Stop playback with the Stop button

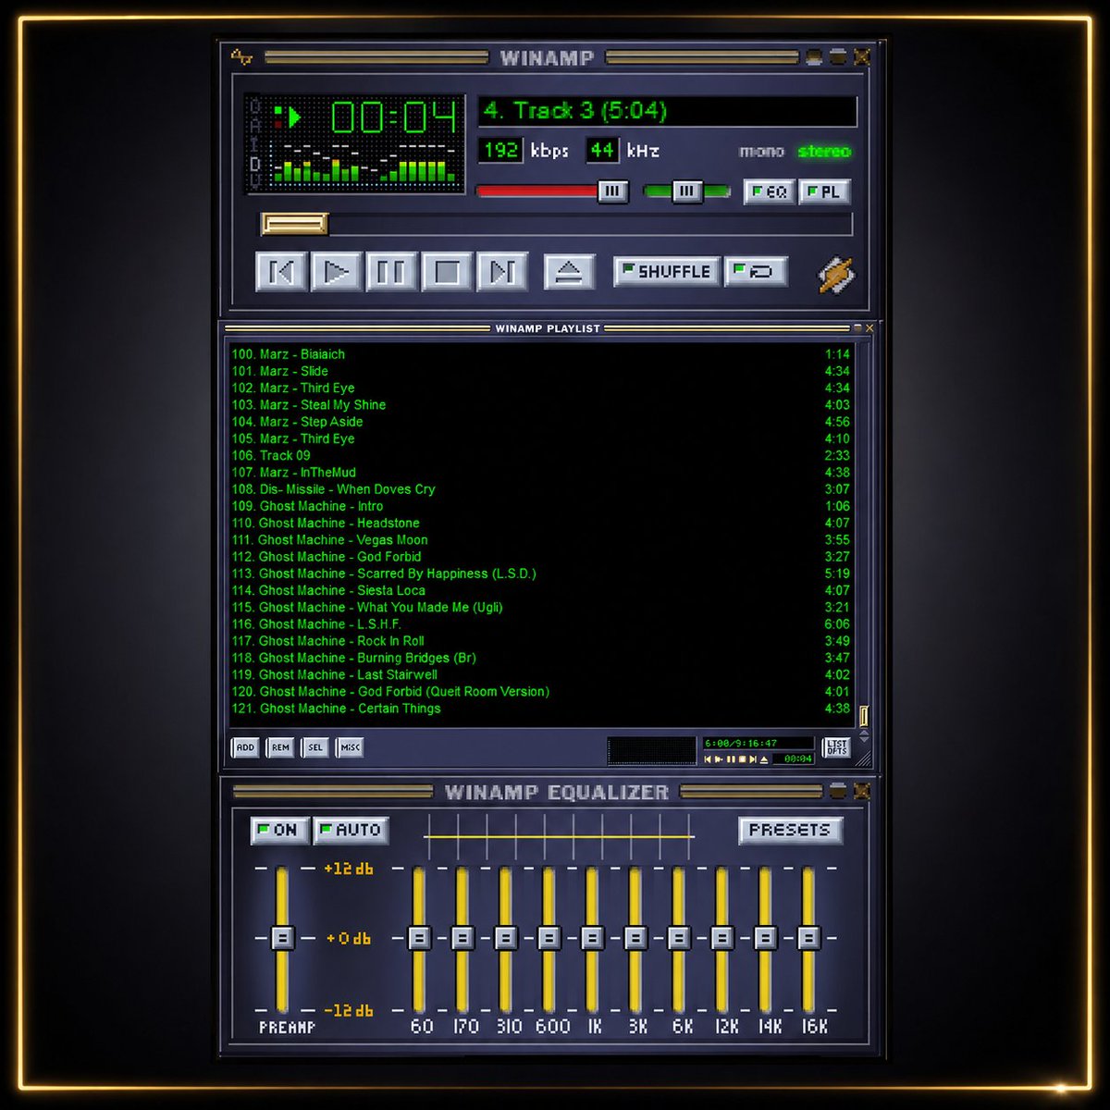(x=447, y=272)
